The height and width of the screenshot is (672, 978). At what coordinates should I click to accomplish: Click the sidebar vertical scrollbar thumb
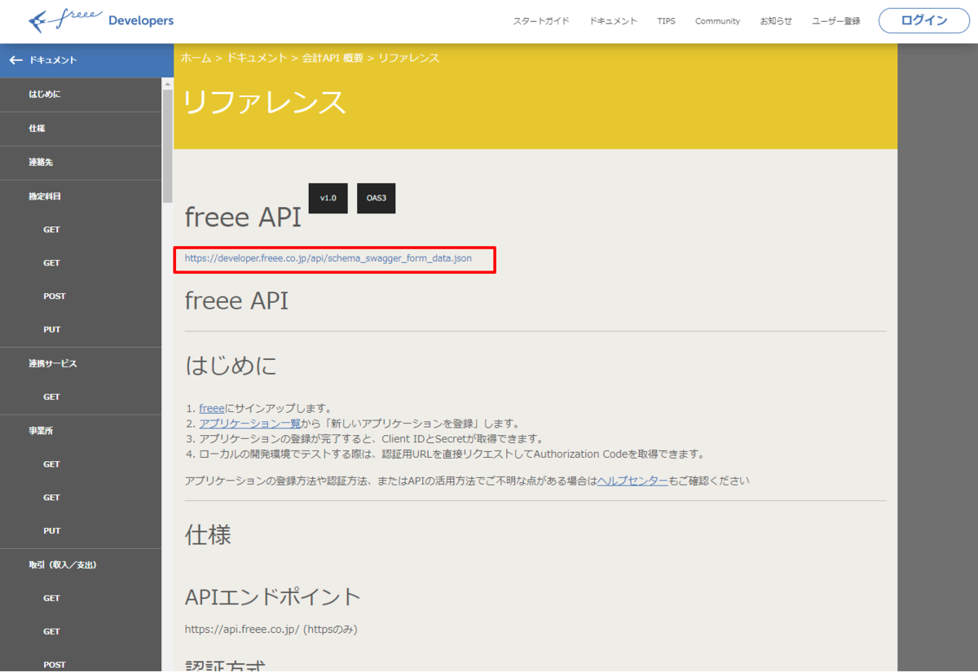pyautogui.click(x=167, y=146)
